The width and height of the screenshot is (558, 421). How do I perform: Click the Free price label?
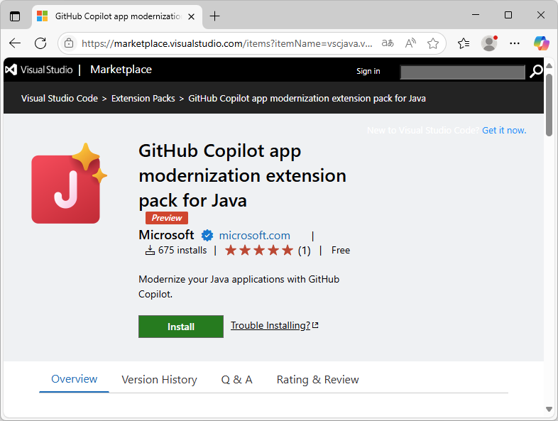[341, 250]
